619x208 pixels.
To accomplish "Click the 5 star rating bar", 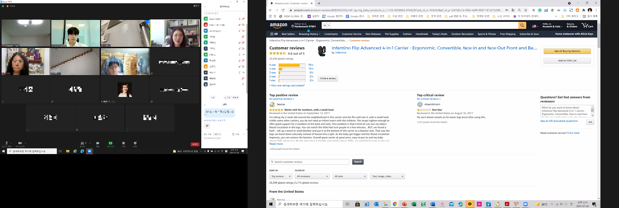I will coord(292,65).
